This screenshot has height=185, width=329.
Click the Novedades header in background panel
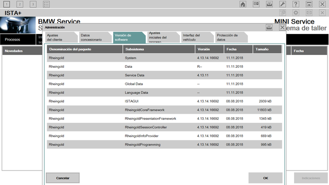click(x=22, y=51)
